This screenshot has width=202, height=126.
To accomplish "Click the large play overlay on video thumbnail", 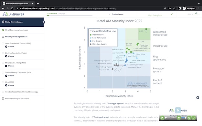I will coord(178,110).
